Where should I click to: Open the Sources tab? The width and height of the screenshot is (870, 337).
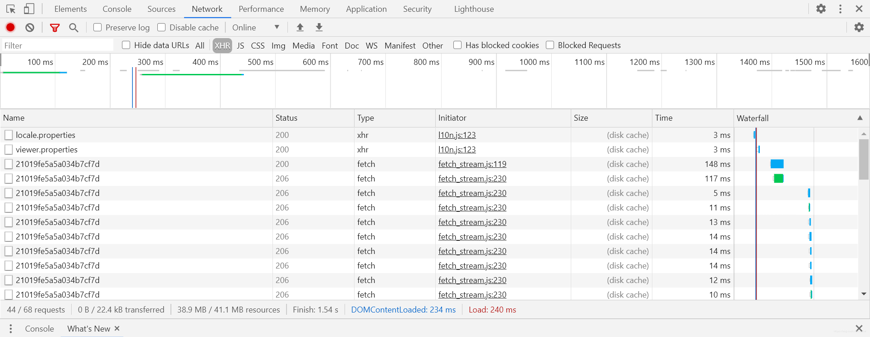[x=161, y=9]
